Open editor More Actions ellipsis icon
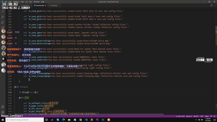This screenshot has width=217, height=122. tap(215, 5)
